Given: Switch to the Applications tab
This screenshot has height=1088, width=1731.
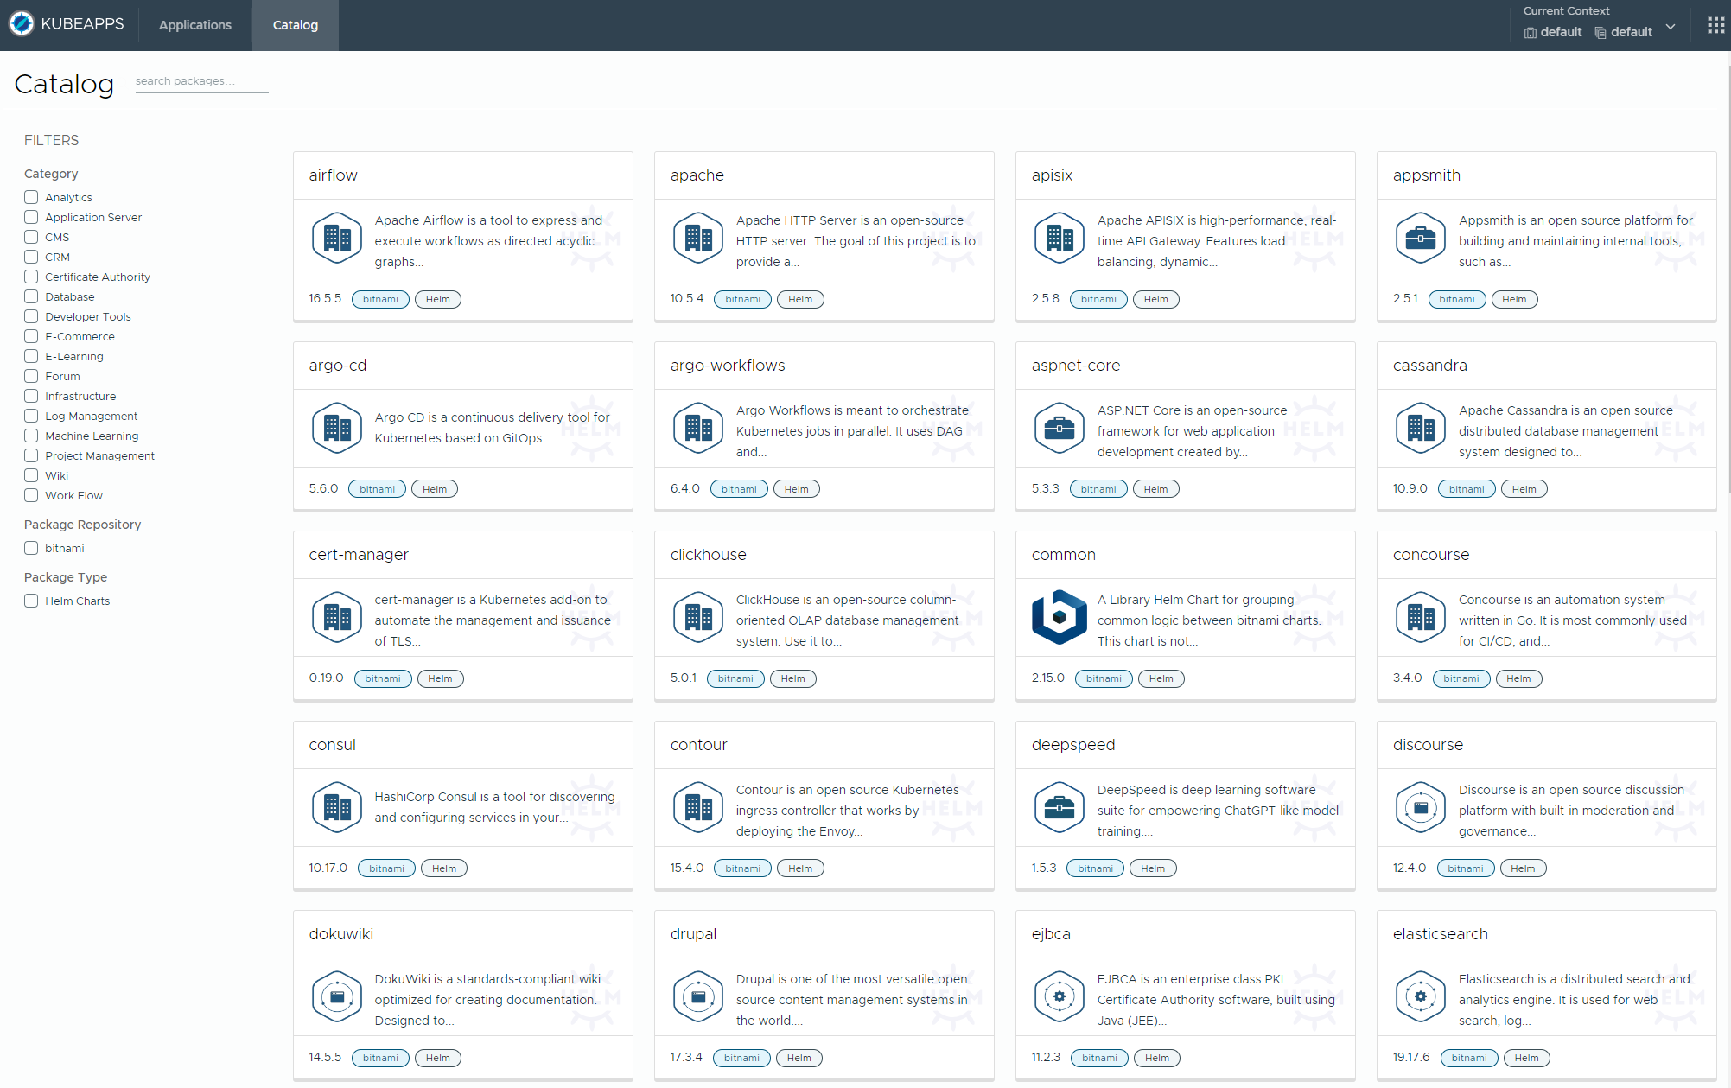Looking at the screenshot, I should click(x=195, y=25).
